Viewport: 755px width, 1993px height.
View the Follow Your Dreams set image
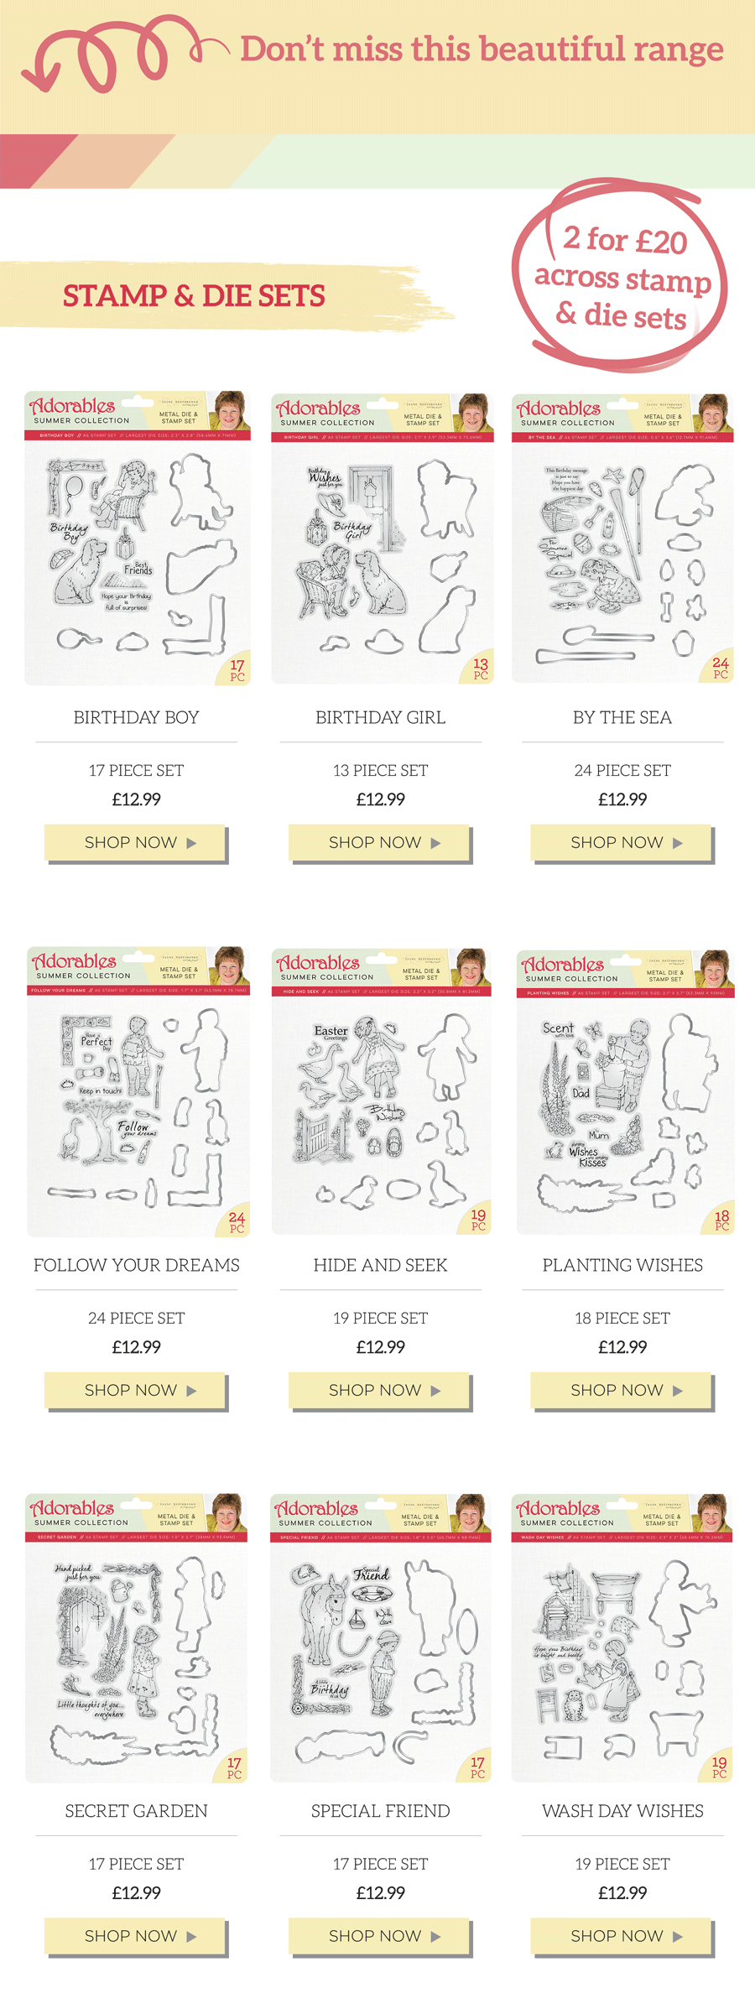(137, 1090)
